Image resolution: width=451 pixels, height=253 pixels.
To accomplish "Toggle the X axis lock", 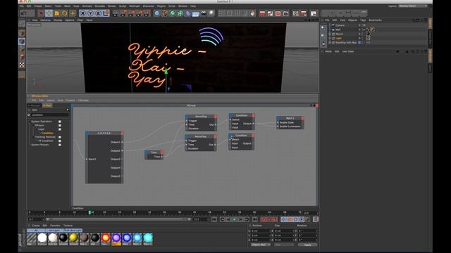I will (82, 13).
